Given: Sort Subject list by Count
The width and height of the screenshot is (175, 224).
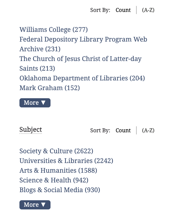Looking at the screenshot, I should pos(123,130).
